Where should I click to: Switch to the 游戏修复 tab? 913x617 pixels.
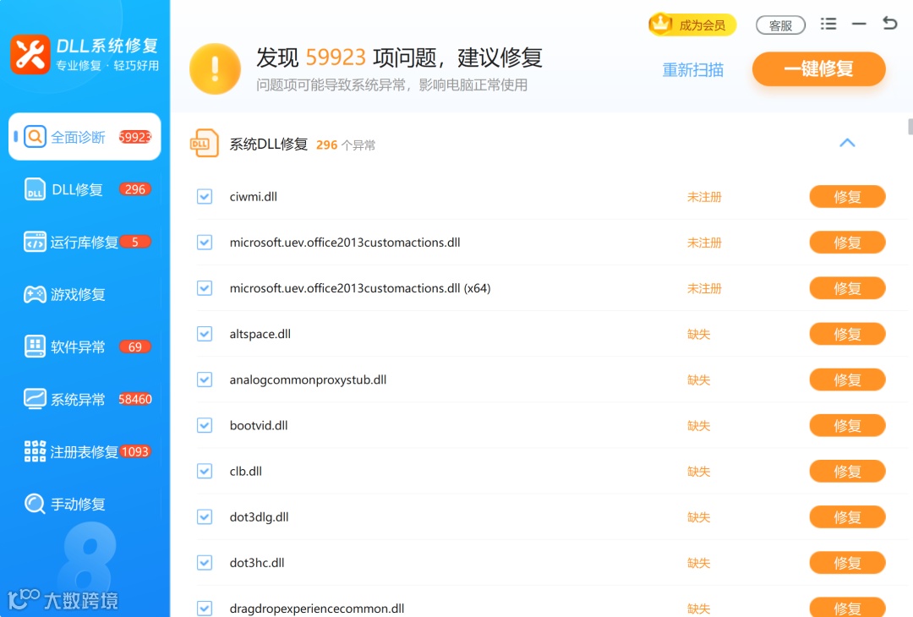pos(85,294)
